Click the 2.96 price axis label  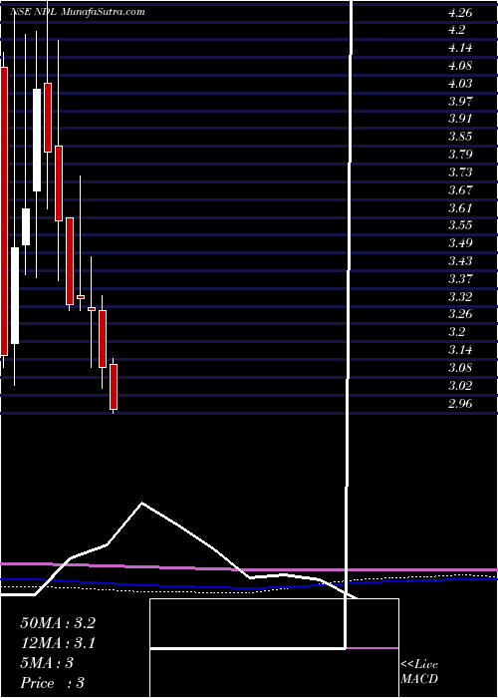(460, 404)
